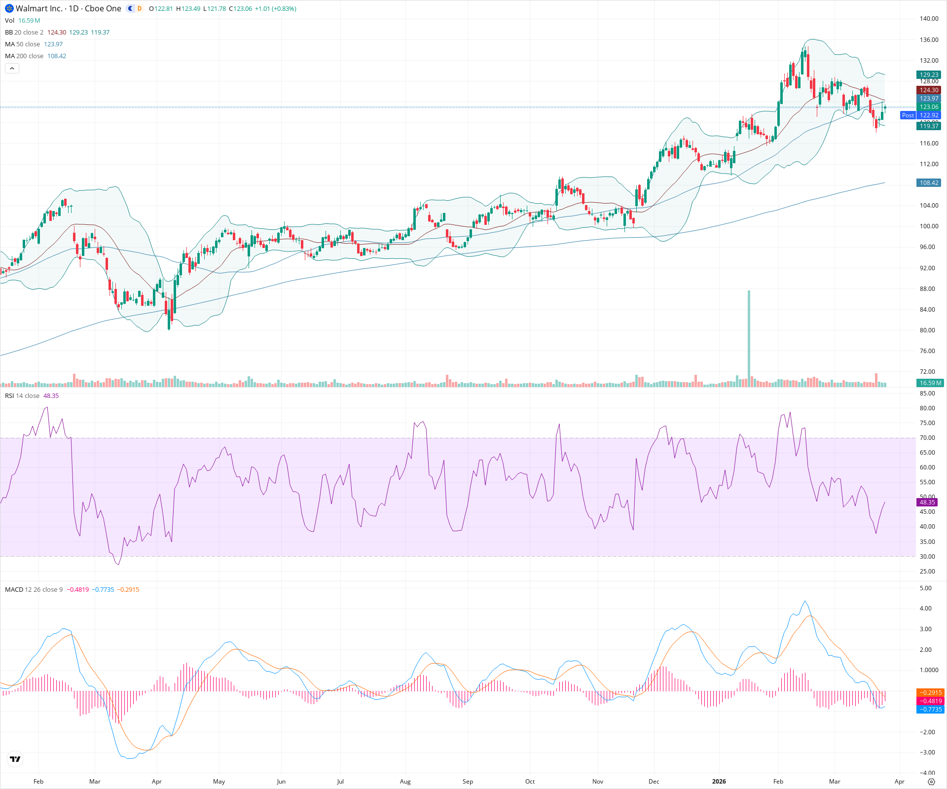Click the tall green volume spike bar
The image size is (947, 789).
750,335
